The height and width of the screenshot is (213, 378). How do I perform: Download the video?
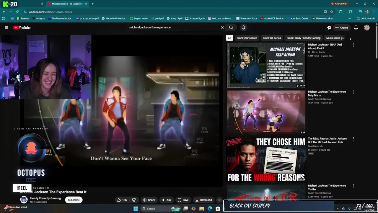coord(203,200)
